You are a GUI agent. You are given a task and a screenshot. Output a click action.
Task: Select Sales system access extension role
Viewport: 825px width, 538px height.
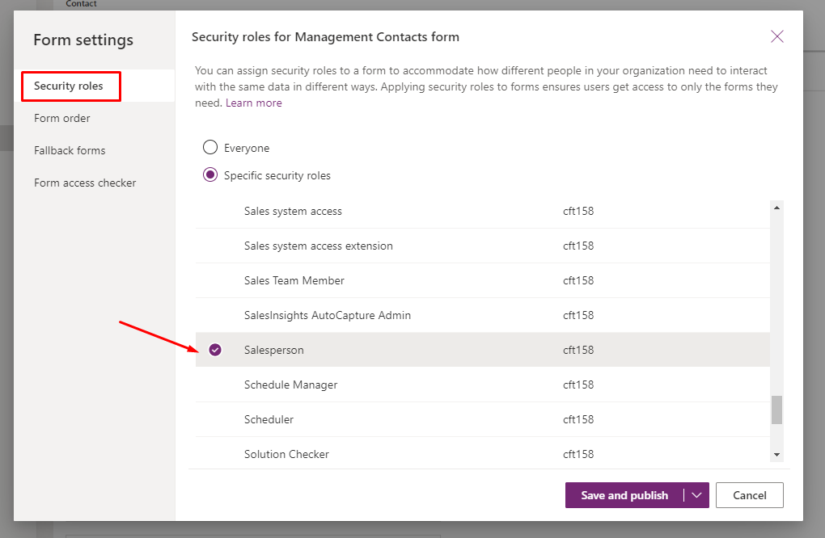coord(483,246)
